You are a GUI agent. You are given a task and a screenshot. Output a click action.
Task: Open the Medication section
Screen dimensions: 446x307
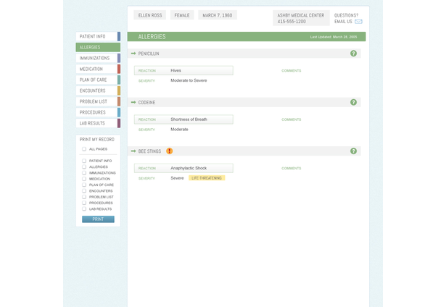[98, 69]
